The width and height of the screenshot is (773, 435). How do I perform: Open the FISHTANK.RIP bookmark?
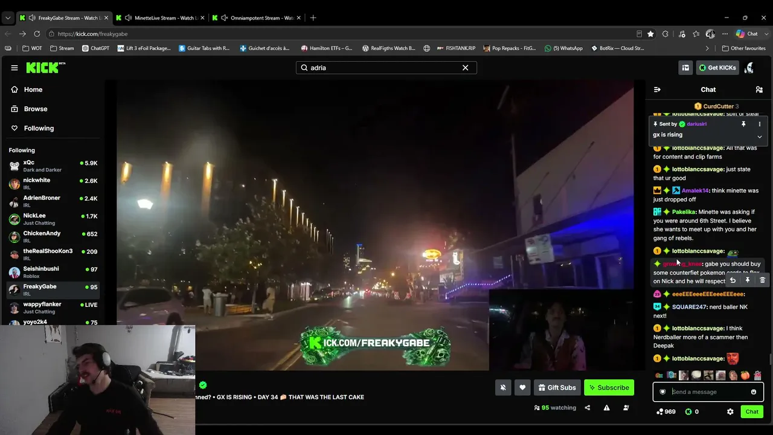(x=456, y=48)
